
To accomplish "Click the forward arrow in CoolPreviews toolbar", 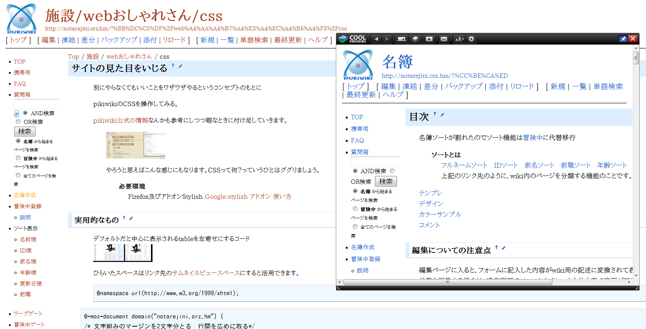I will click(387, 39).
